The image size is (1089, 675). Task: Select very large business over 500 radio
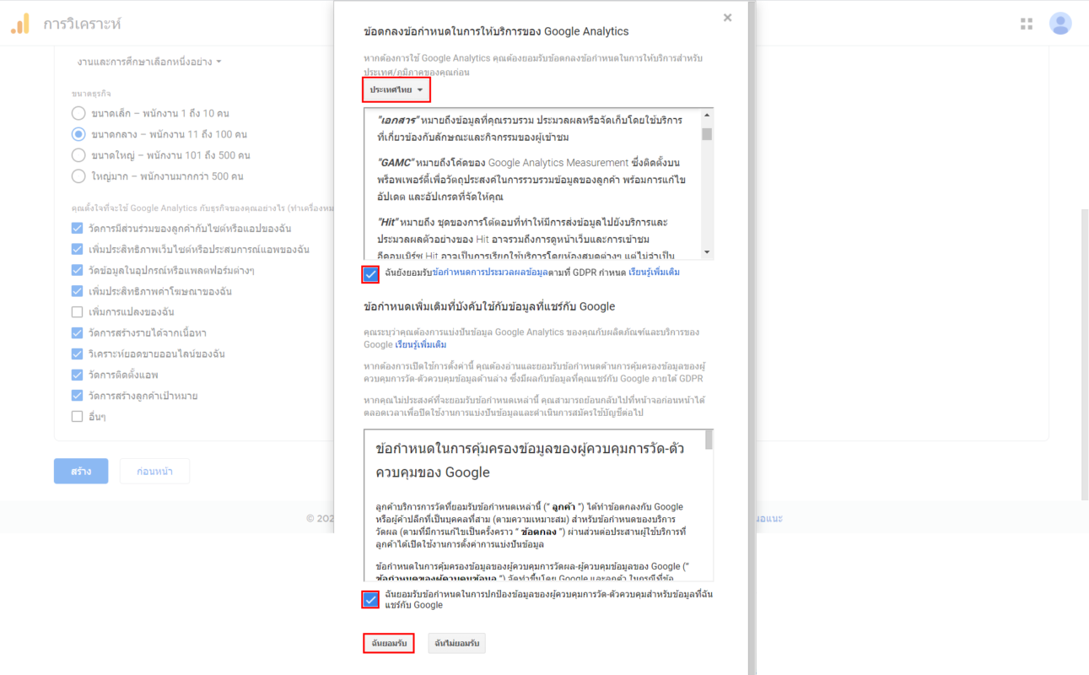click(x=78, y=176)
